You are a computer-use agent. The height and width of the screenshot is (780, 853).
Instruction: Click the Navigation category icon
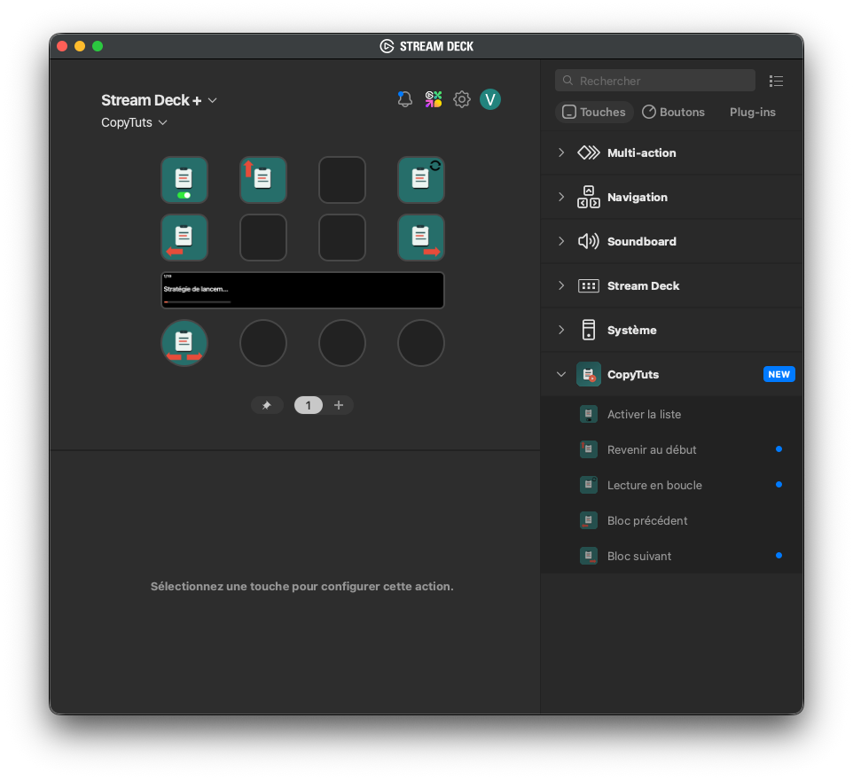point(589,197)
